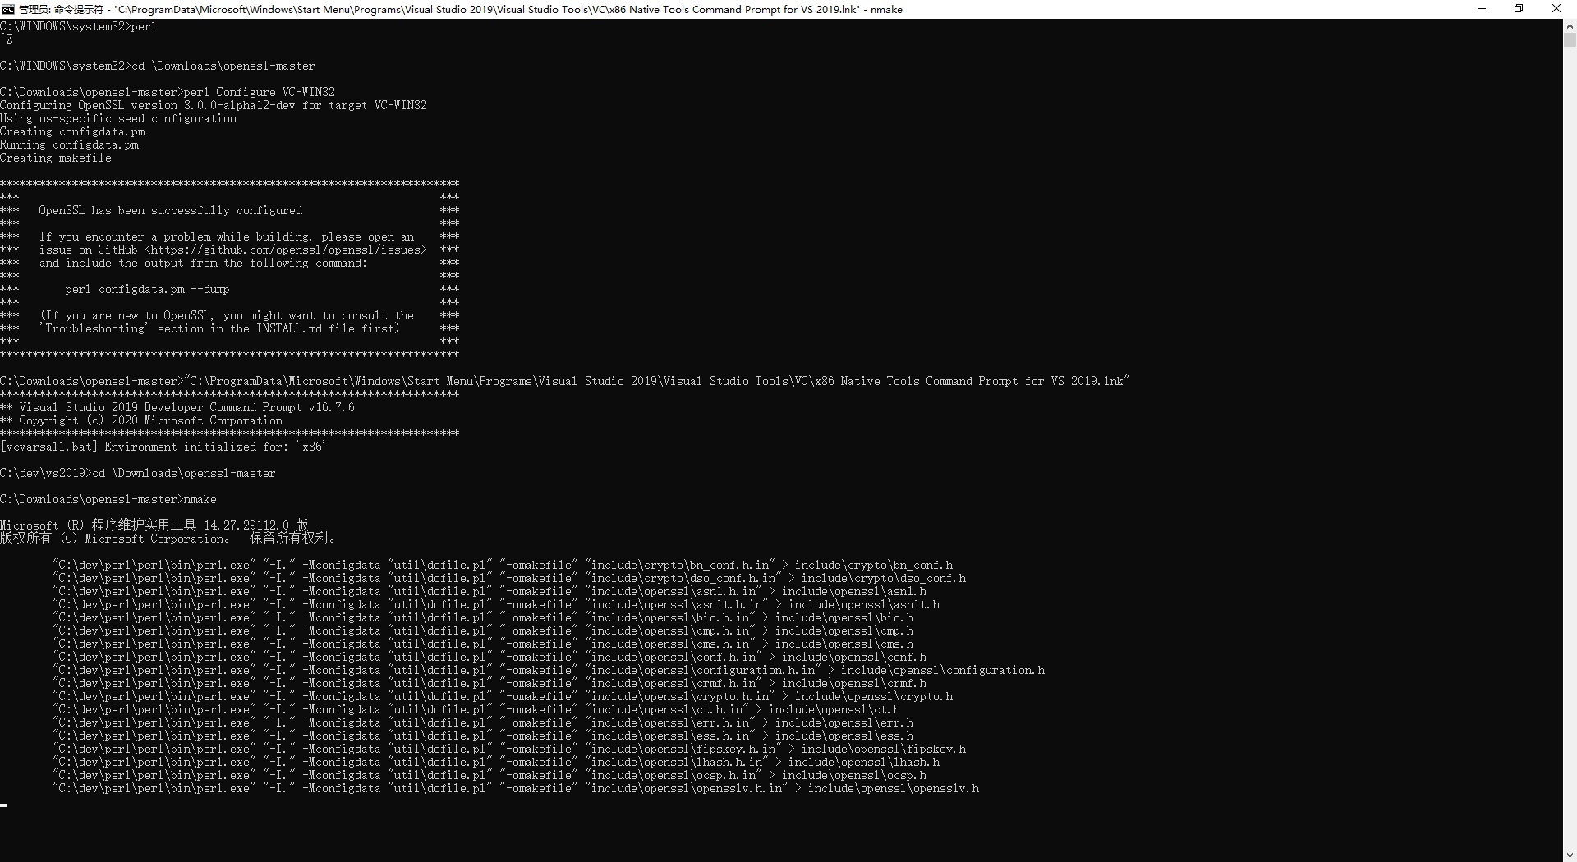1577x862 pixels.
Task: Close the nmake command prompt window
Action: (x=1556, y=9)
